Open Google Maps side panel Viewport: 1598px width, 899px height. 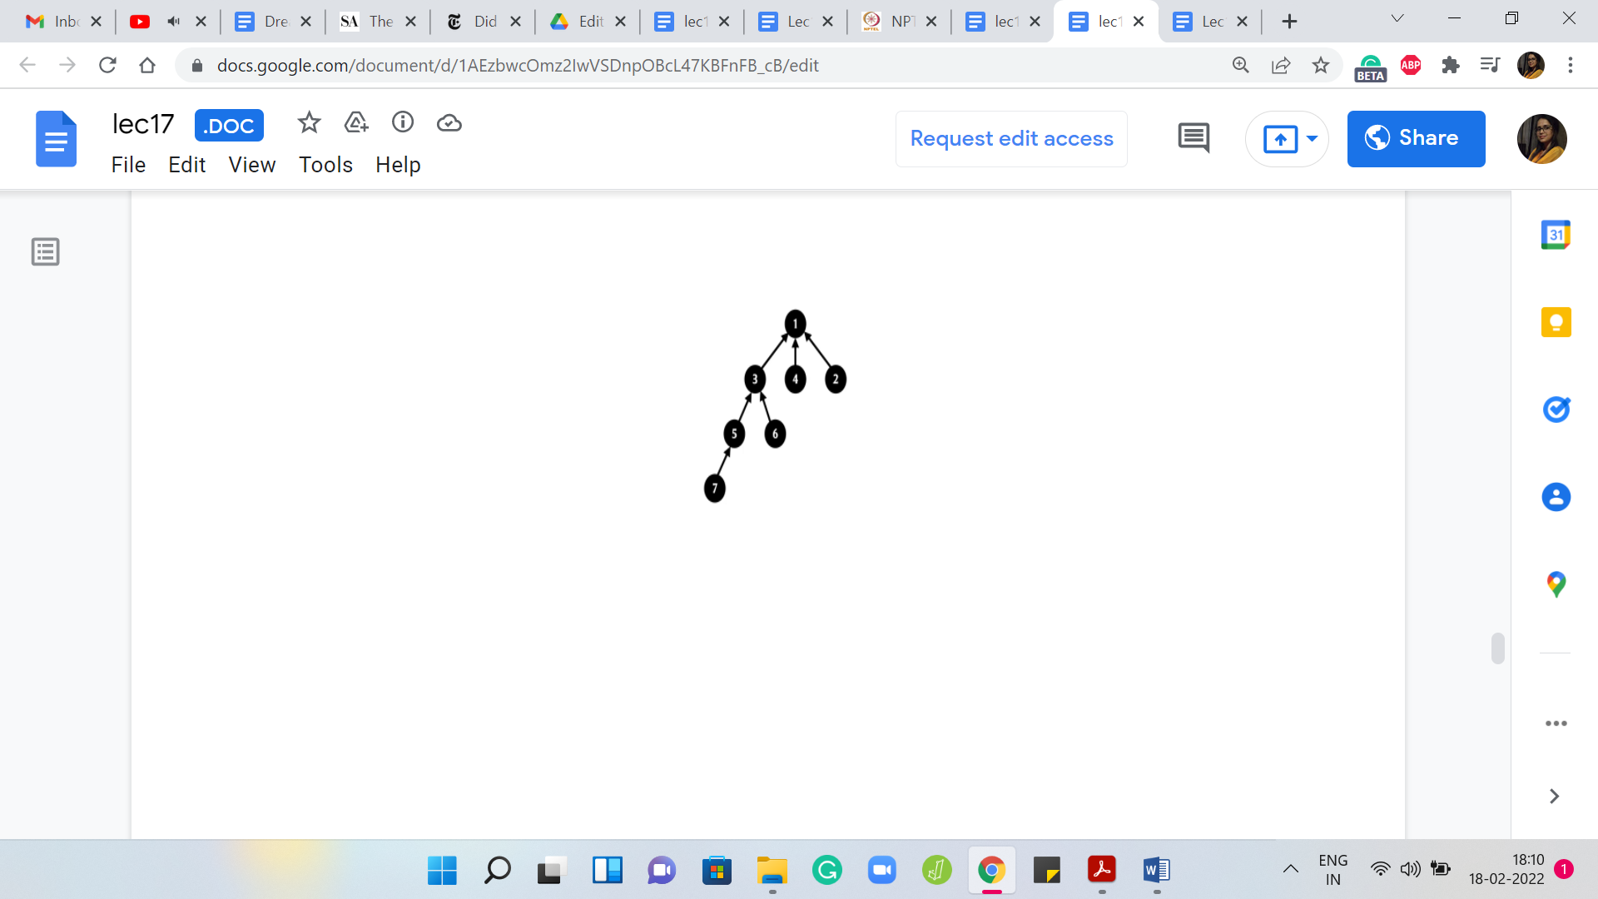pyautogui.click(x=1556, y=584)
